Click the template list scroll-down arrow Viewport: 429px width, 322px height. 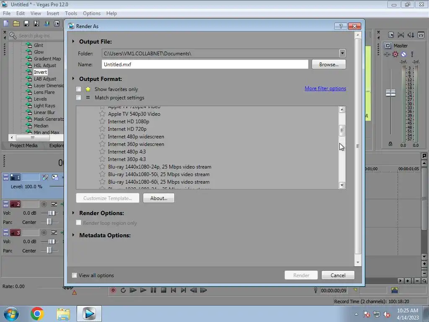pyautogui.click(x=342, y=185)
